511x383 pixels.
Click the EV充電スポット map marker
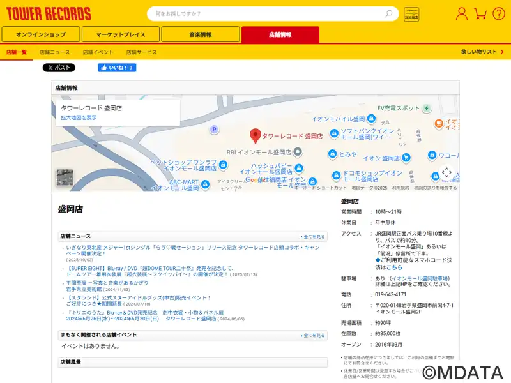pyautogui.click(x=426, y=108)
